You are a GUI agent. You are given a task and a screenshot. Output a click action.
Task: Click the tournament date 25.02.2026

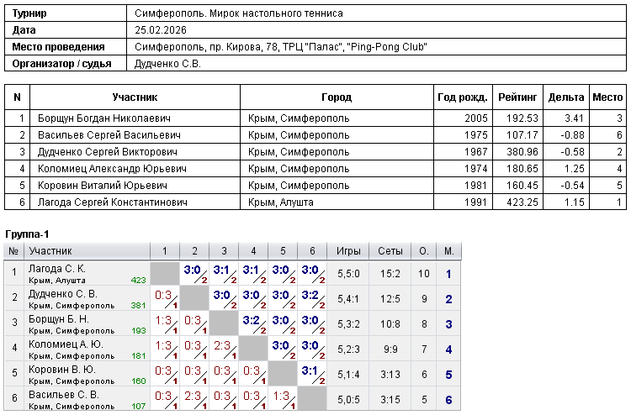coord(160,30)
